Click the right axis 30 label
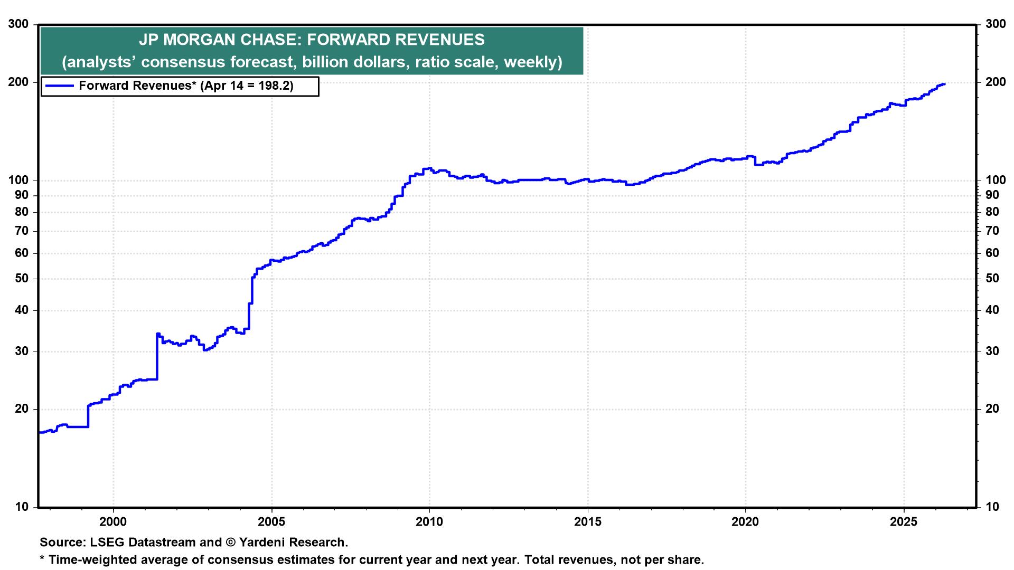The image size is (1014, 570). coord(992,351)
